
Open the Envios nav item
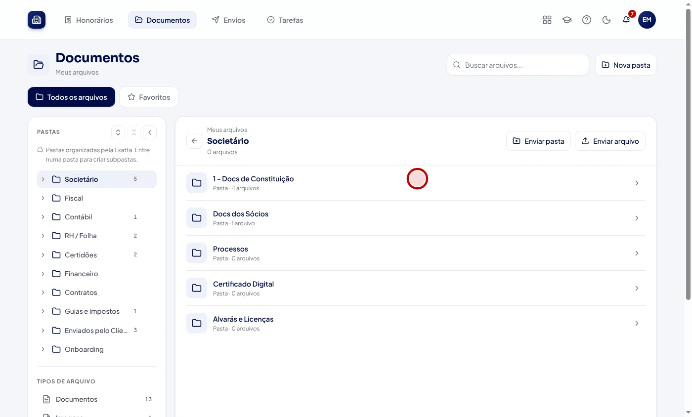click(x=228, y=20)
